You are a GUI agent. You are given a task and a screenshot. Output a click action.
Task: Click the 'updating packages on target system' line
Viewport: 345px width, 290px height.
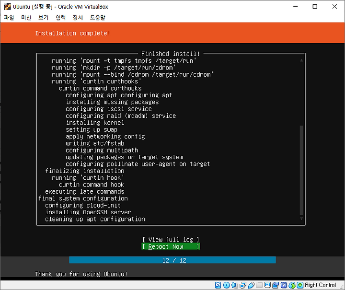click(x=124, y=157)
